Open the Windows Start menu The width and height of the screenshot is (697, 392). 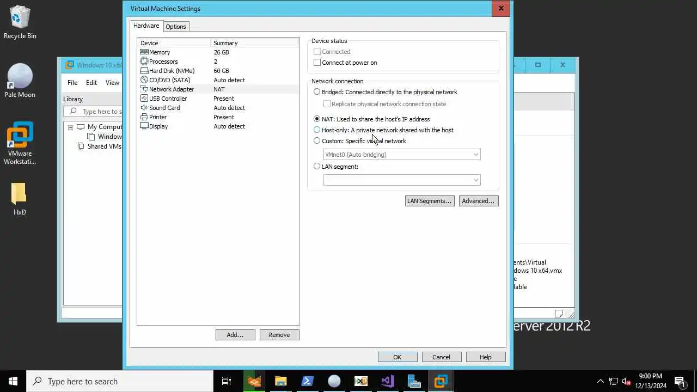point(13,381)
